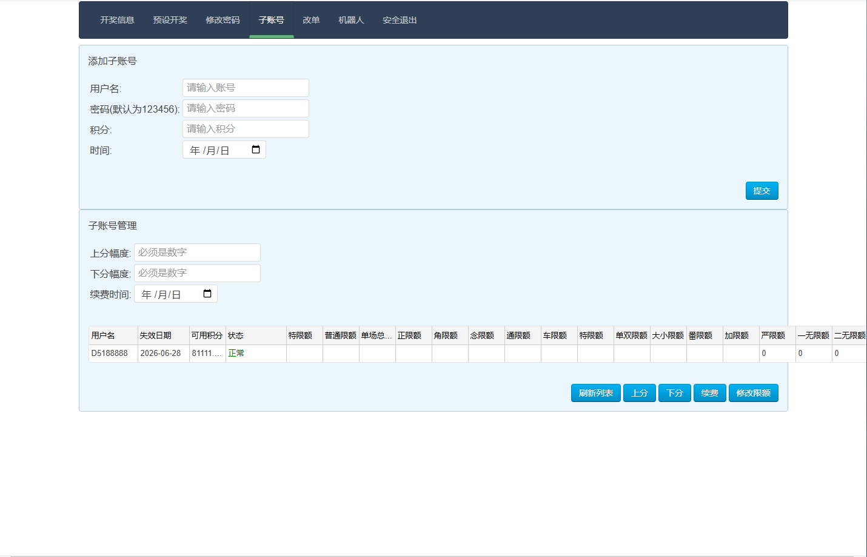Select the D5188888 user row
This screenshot has width=867, height=557.
click(x=478, y=353)
